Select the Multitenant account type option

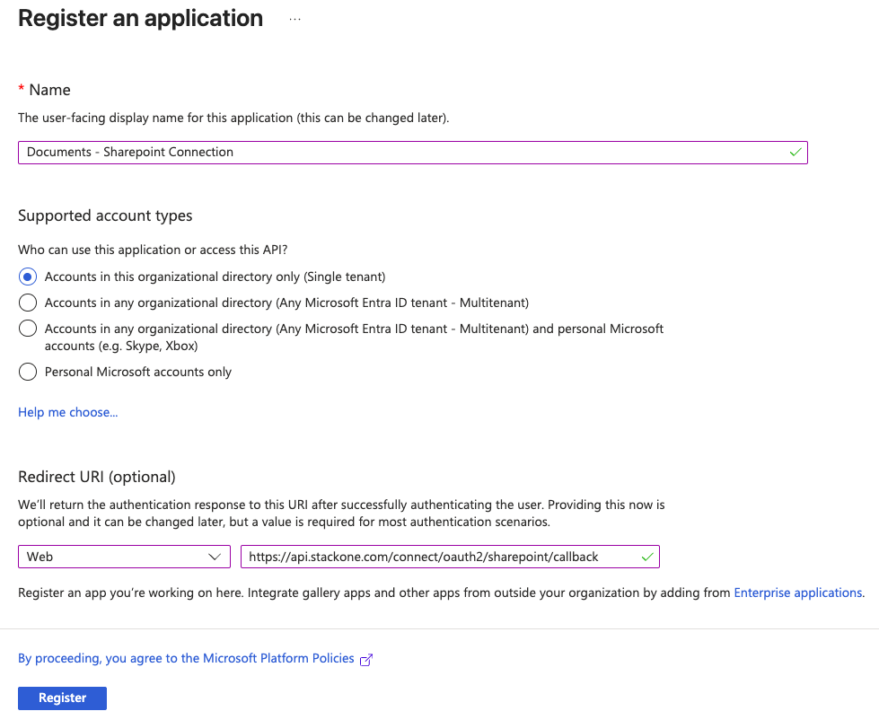point(27,303)
